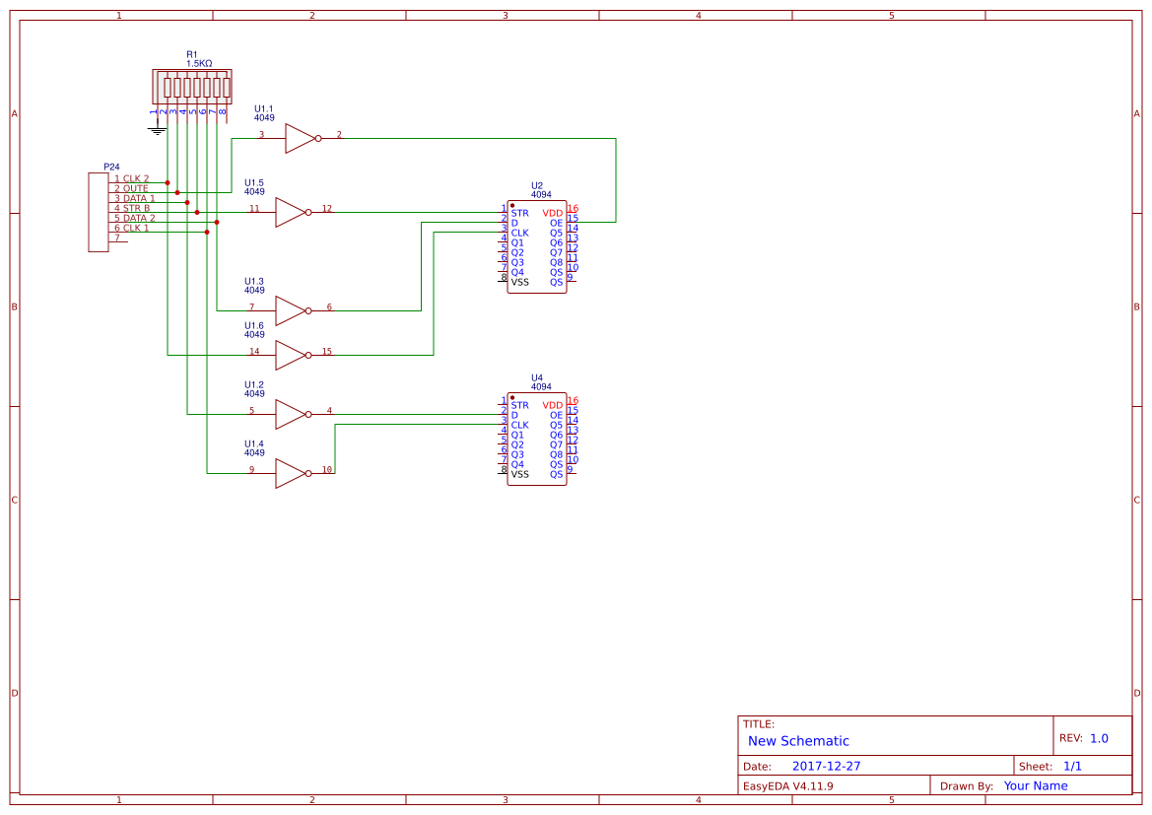The width and height of the screenshot is (1152, 815).
Task: Click the REV 1.0 field in title block
Action: tap(1086, 736)
